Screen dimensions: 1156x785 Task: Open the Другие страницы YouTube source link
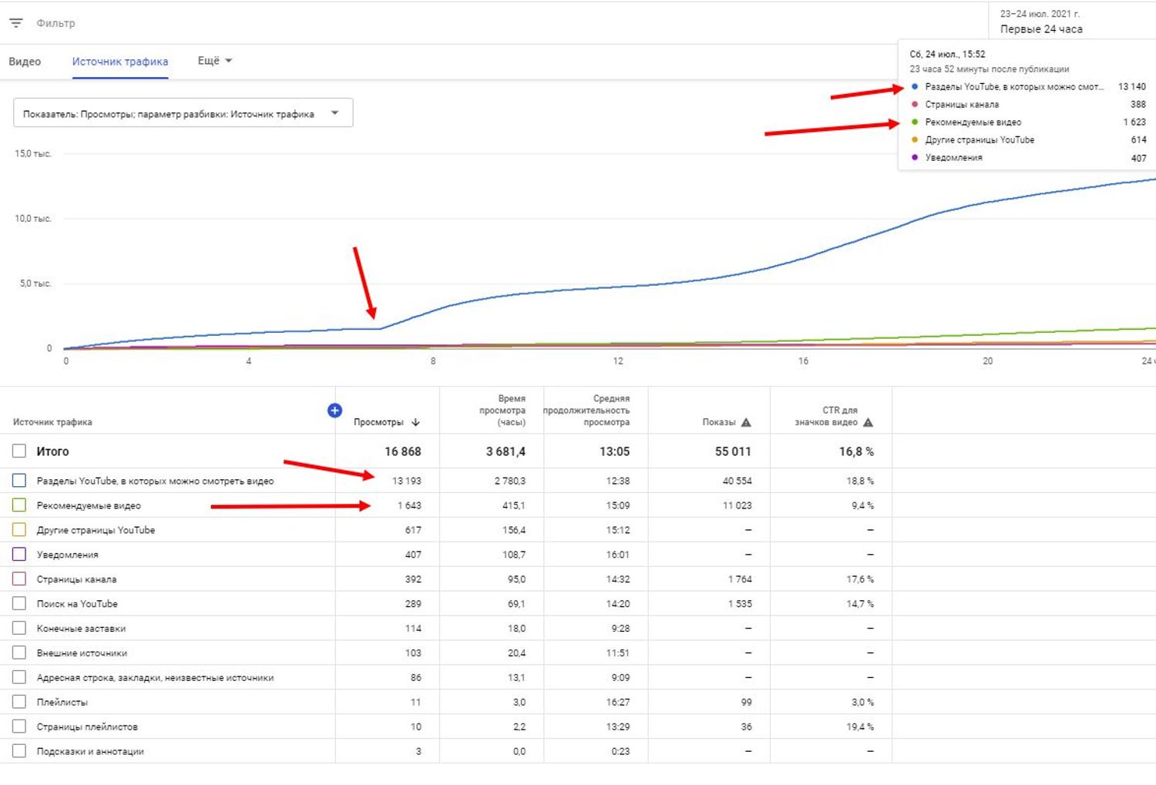point(96,530)
